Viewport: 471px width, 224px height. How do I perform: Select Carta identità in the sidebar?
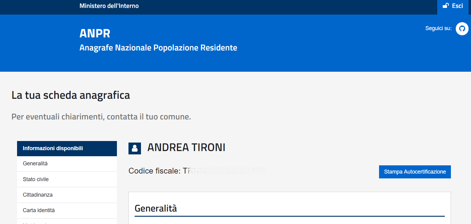click(x=67, y=210)
